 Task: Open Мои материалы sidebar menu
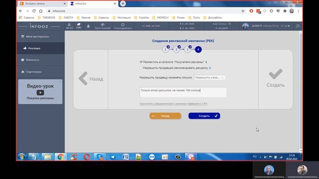(41, 36)
